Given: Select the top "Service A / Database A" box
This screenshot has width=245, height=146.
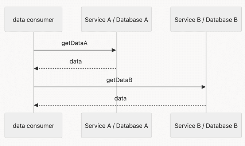Looking at the screenshot, I should [116, 19].
